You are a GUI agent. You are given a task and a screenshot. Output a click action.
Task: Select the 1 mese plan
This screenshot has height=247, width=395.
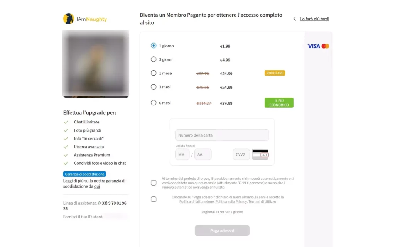tap(154, 73)
